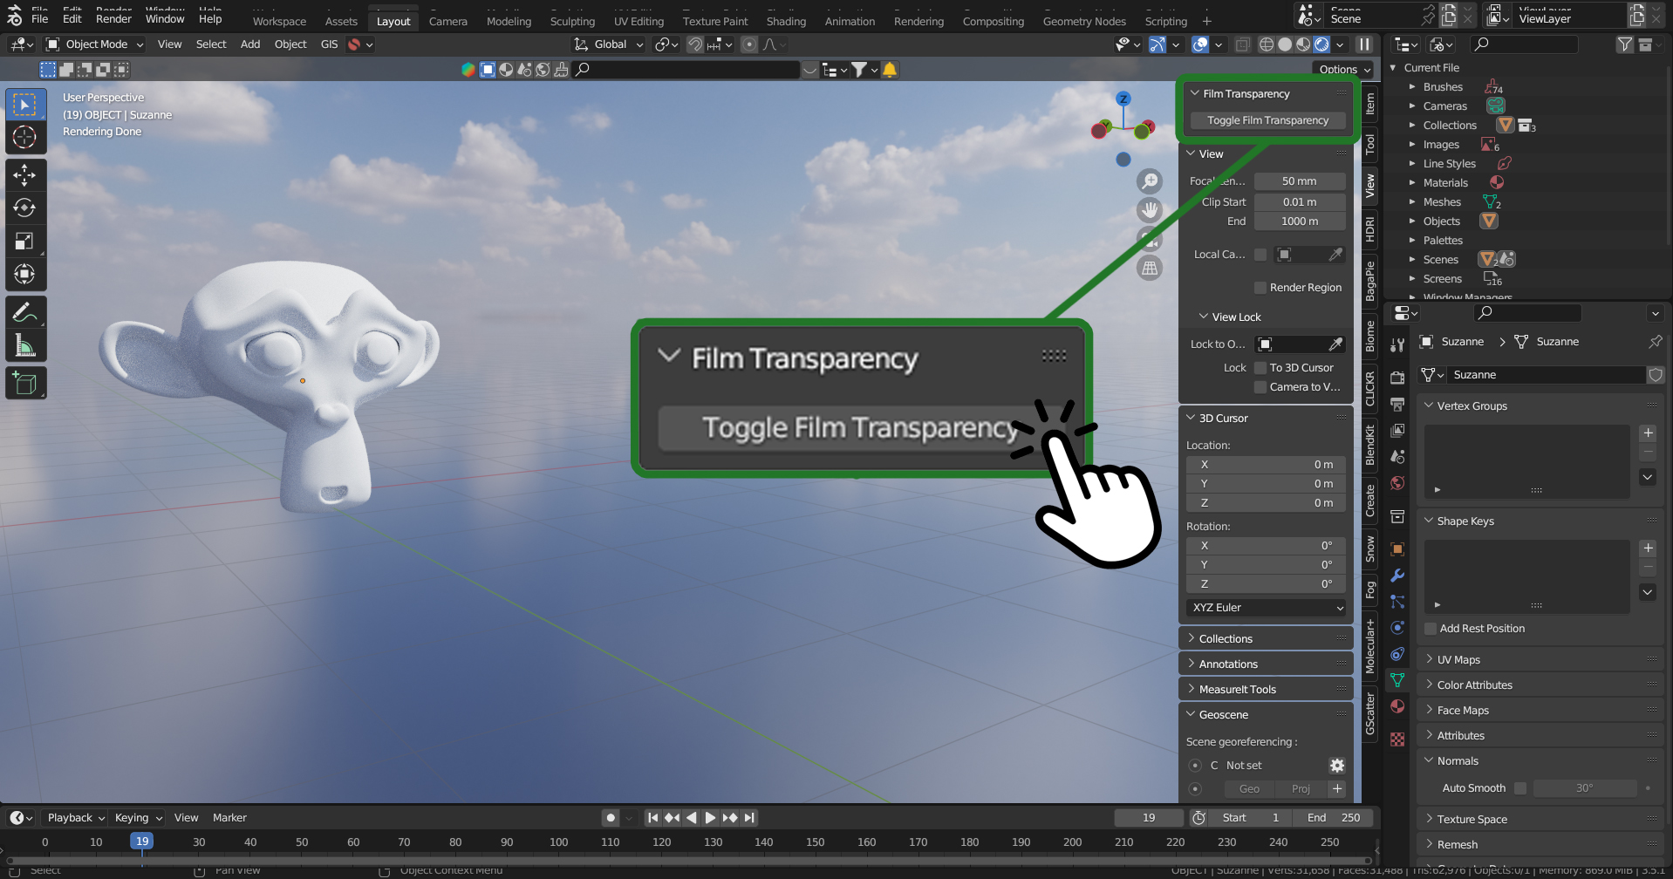This screenshot has width=1673, height=879.
Task: Select the Add Cube tool
Action: [24, 383]
